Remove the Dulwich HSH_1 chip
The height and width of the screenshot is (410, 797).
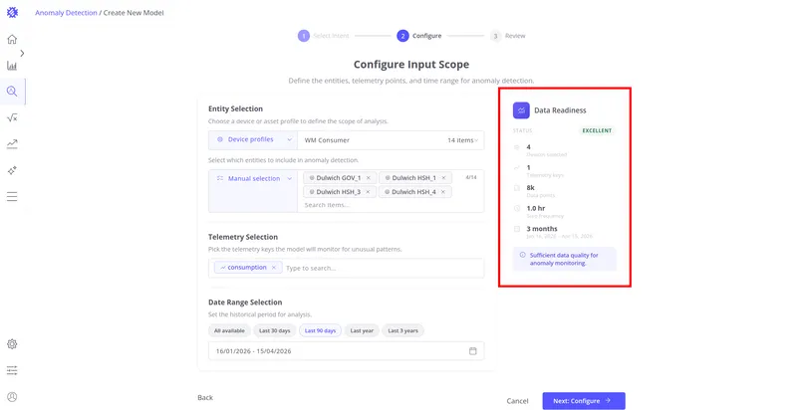click(443, 178)
